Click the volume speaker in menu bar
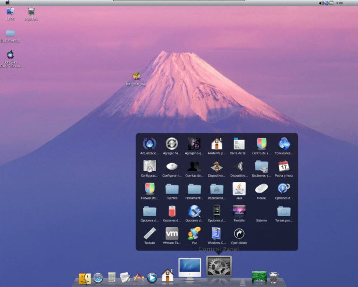 pyautogui.click(x=321, y=3)
